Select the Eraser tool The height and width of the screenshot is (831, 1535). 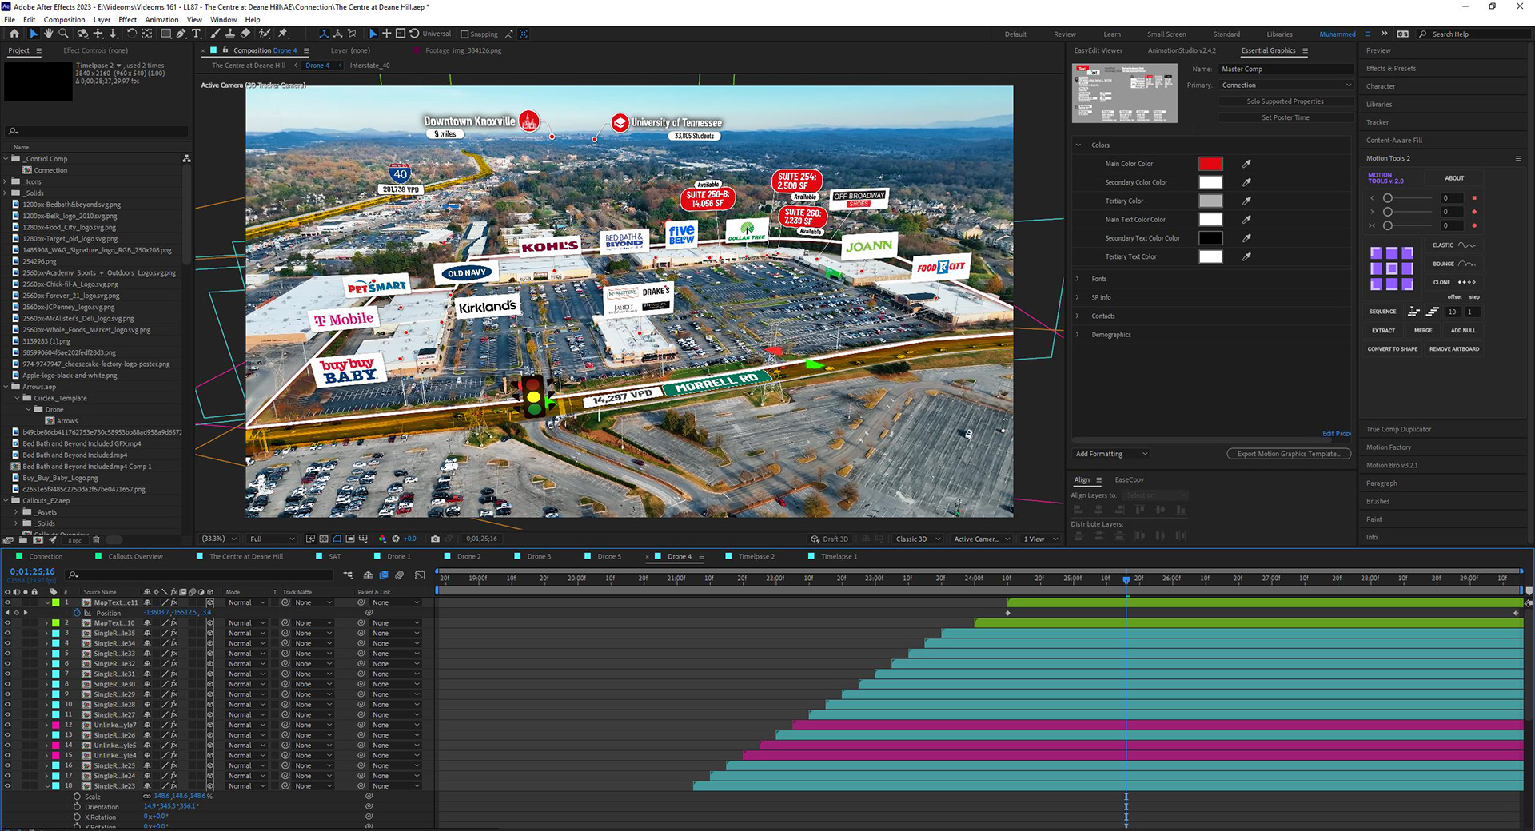point(245,34)
